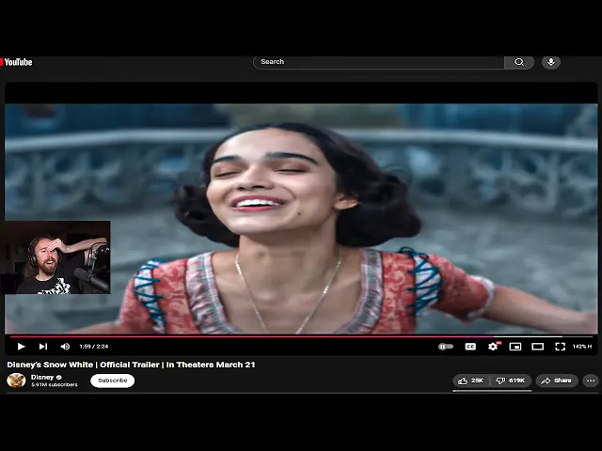Enable miniplayer mode
602x451 pixels.
pyautogui.click(x=515, y=347)
